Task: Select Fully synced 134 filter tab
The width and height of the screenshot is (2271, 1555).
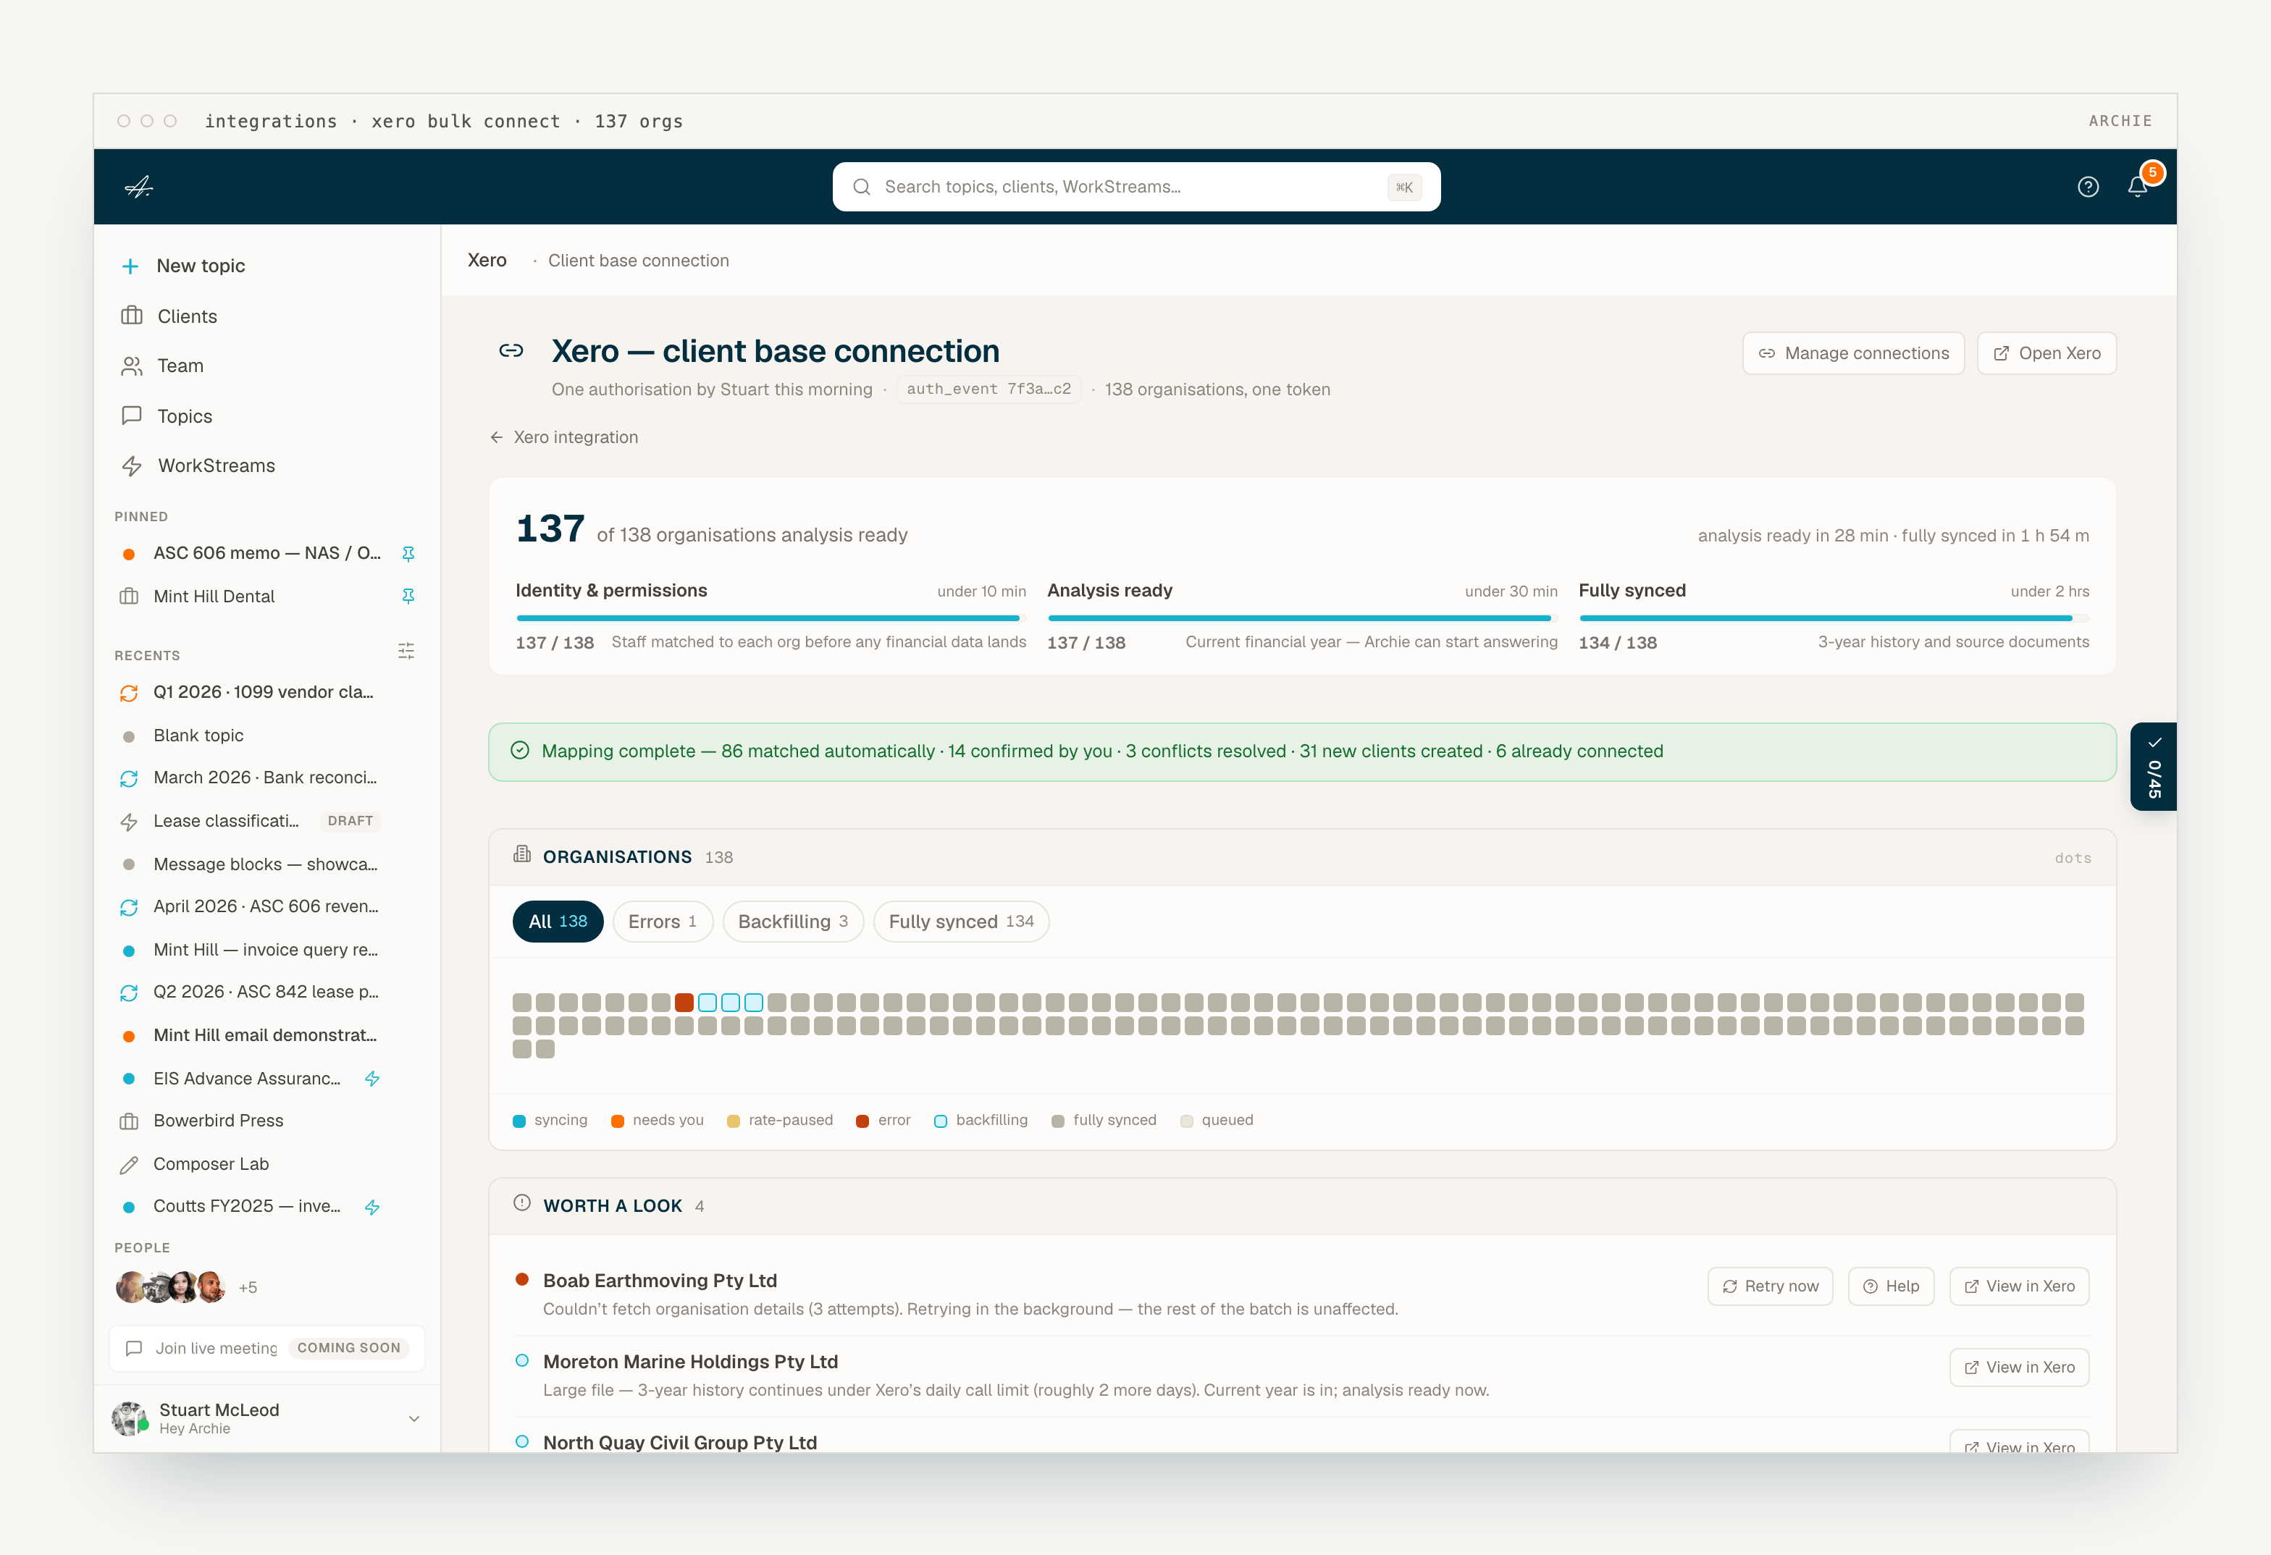Action: [962, 921]
